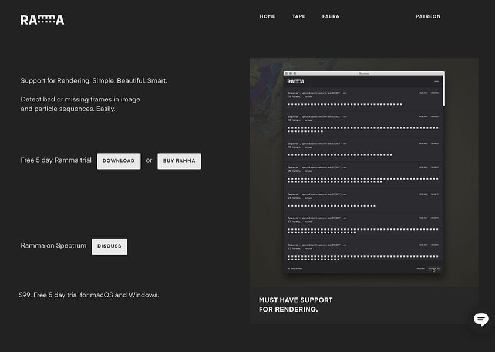Click 'Support for Rendering. Simple. Beautiful. Smart.' text
The height and width of the screenshot is (352, 495).
(x=94, y=81)
